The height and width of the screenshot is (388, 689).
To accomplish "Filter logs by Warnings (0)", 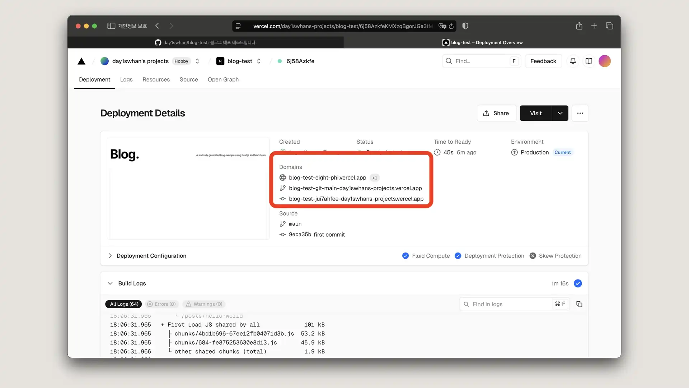I will [x=204, y=304].
